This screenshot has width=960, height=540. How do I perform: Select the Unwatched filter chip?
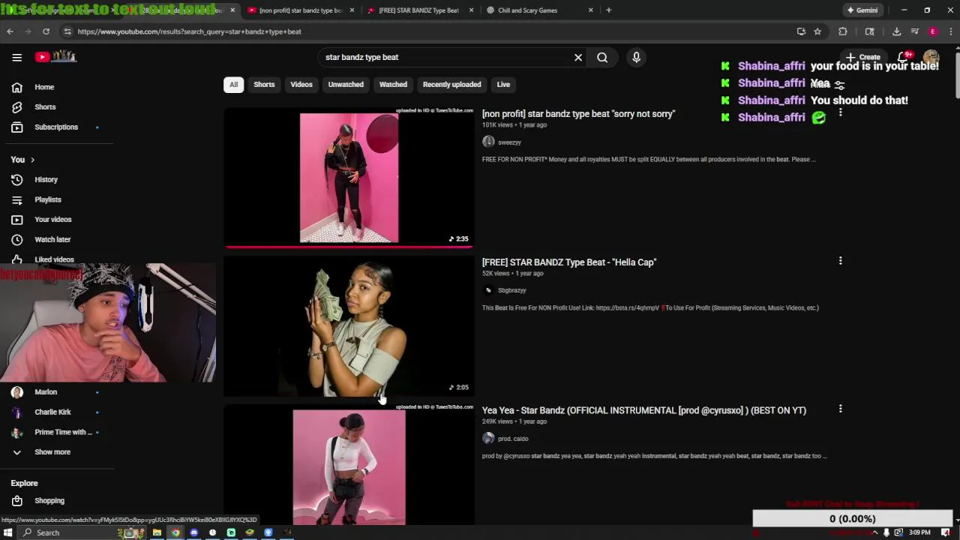[x=346, y=85]
